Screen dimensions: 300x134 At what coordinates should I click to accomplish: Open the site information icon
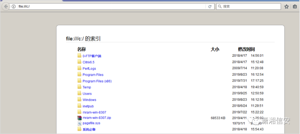(x=13, y=6)
